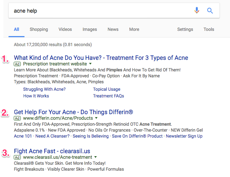230x177 pixels.
Task: Click the blue magnifying glass search icon
Action: tap(210, 10)
